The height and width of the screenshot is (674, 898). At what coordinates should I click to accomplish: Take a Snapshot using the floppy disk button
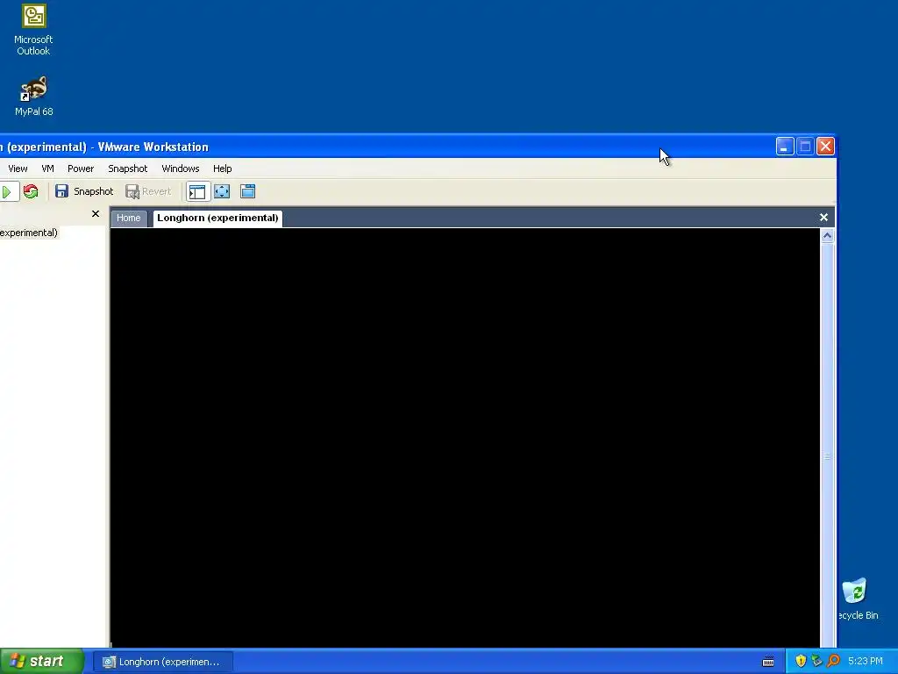coord(84,191)
